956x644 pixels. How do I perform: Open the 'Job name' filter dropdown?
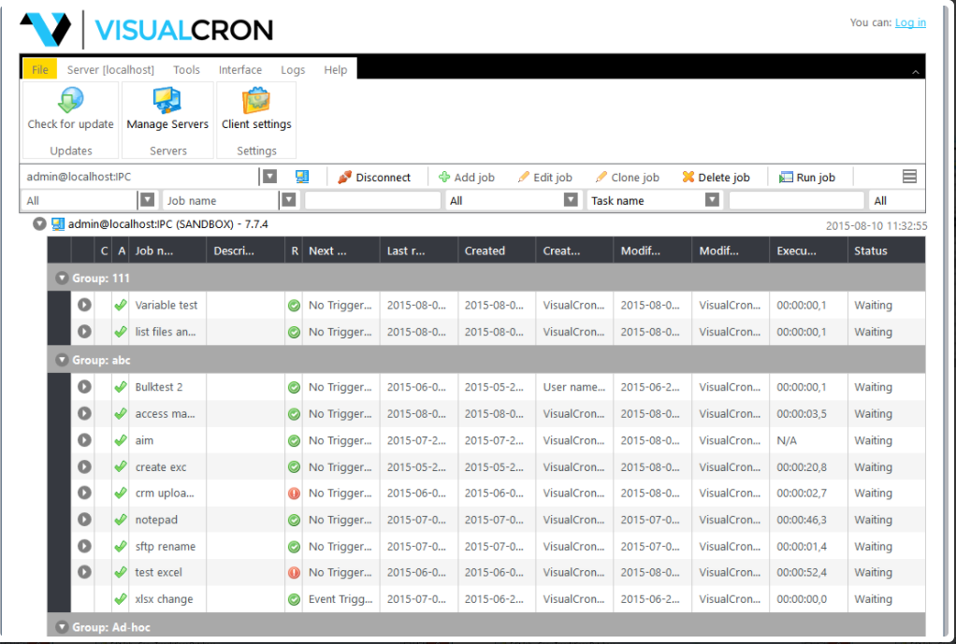coord(288,199)
